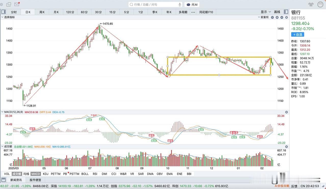
Task: Switch to the 日K chart tab
Action: pos(28,12)
